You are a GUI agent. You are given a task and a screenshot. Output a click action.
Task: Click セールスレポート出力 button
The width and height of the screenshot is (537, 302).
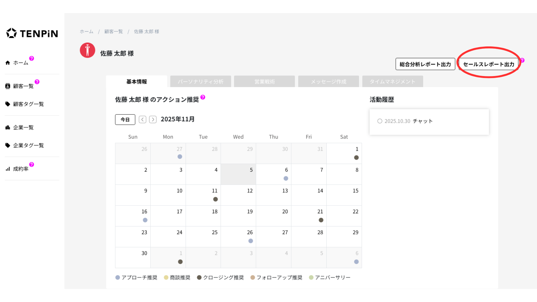click(488, 64)
